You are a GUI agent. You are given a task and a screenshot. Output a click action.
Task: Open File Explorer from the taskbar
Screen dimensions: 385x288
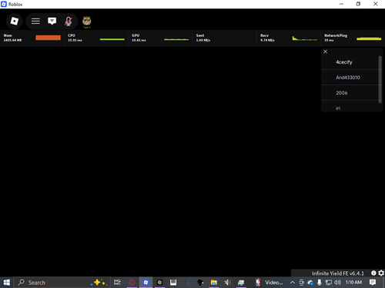click(214, 283)
